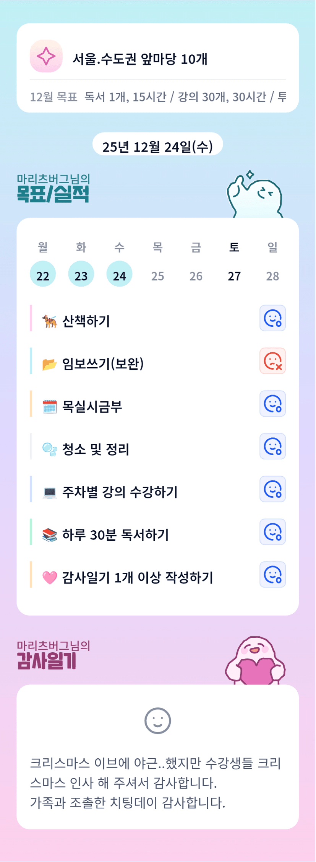Viewport: 316px width, 862px height.
Task: Expand the 12월 목표 summary line
Action: tap(157, 97)
